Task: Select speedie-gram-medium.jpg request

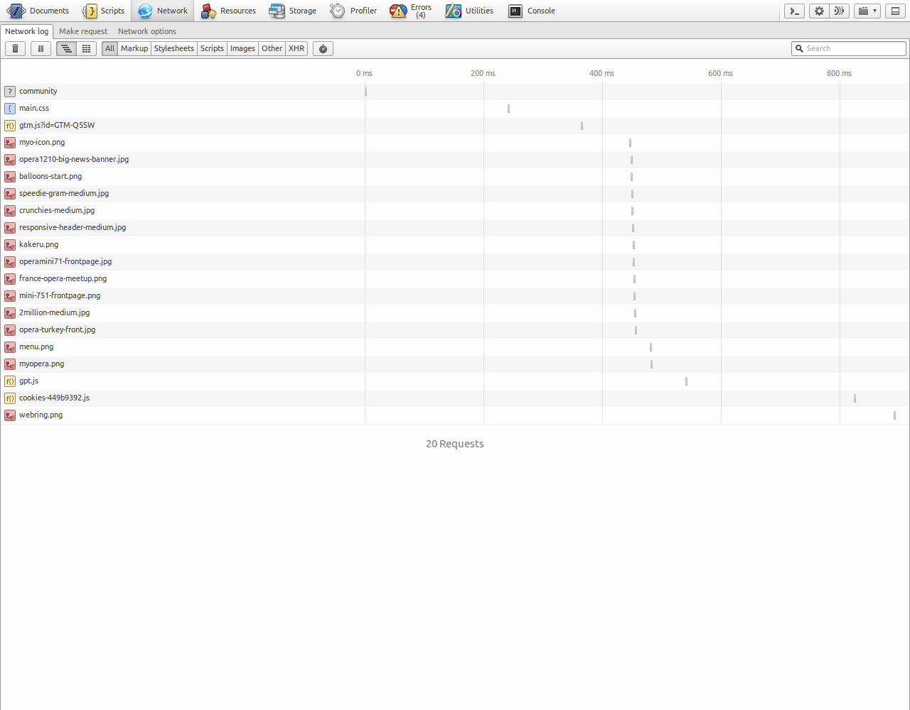Action: click(x=455, y=193)
